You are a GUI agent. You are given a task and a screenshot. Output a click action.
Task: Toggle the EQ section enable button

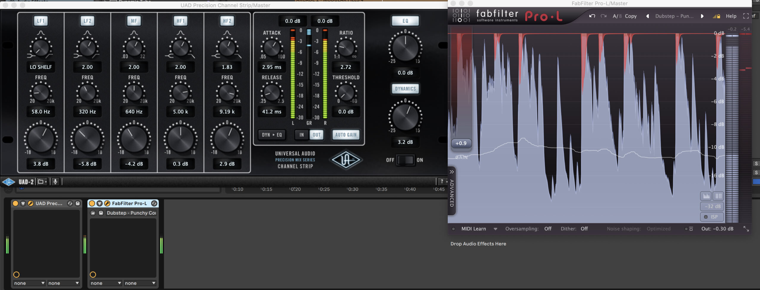tap(405, 21)
